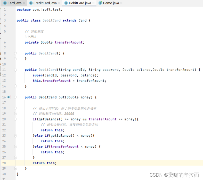Click 'out(Double money)' method name on line 16
This screenshot has width=203, height=180.
(x=76, y=97)
